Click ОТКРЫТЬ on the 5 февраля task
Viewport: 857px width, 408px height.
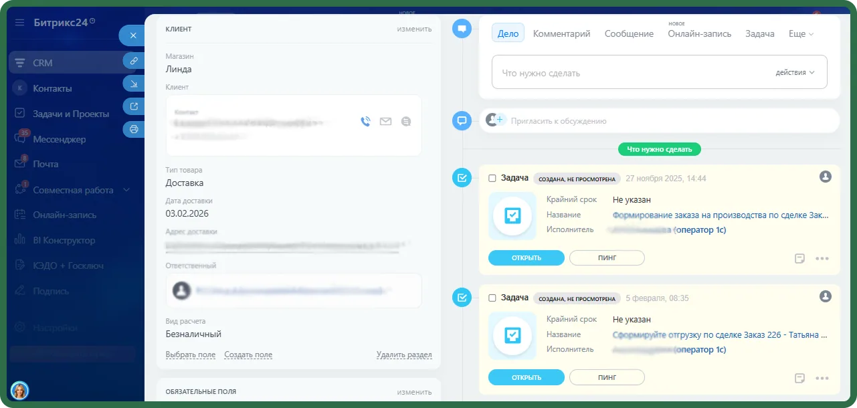coord(527,378)
